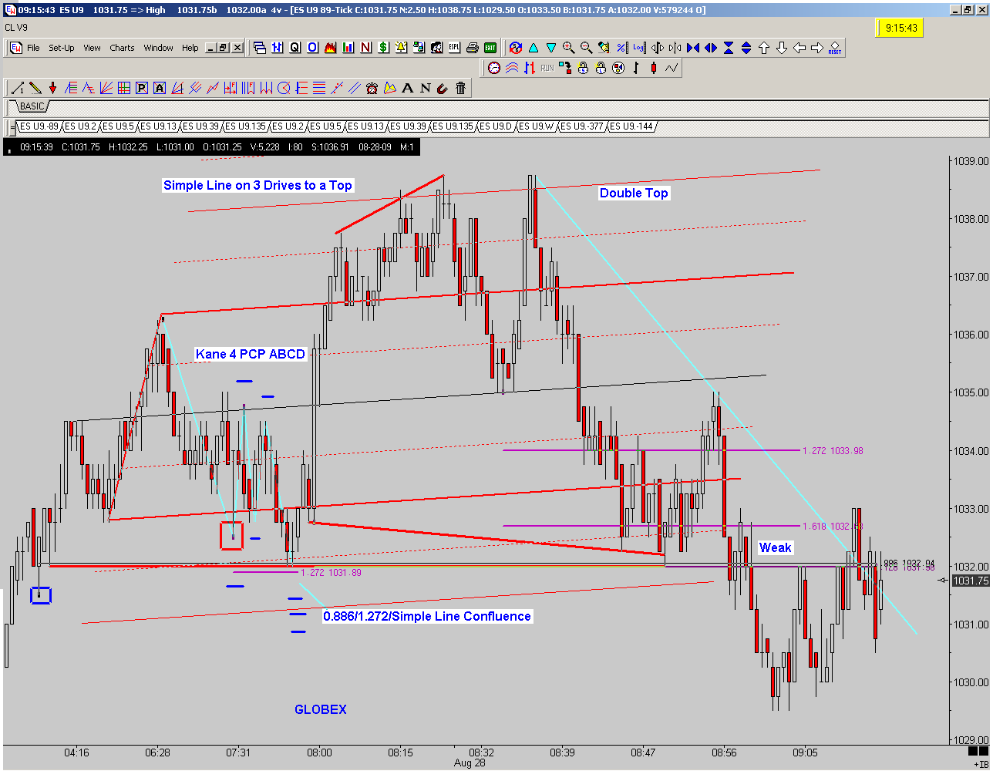Click the zoom in magnifier

click(568, 48)
